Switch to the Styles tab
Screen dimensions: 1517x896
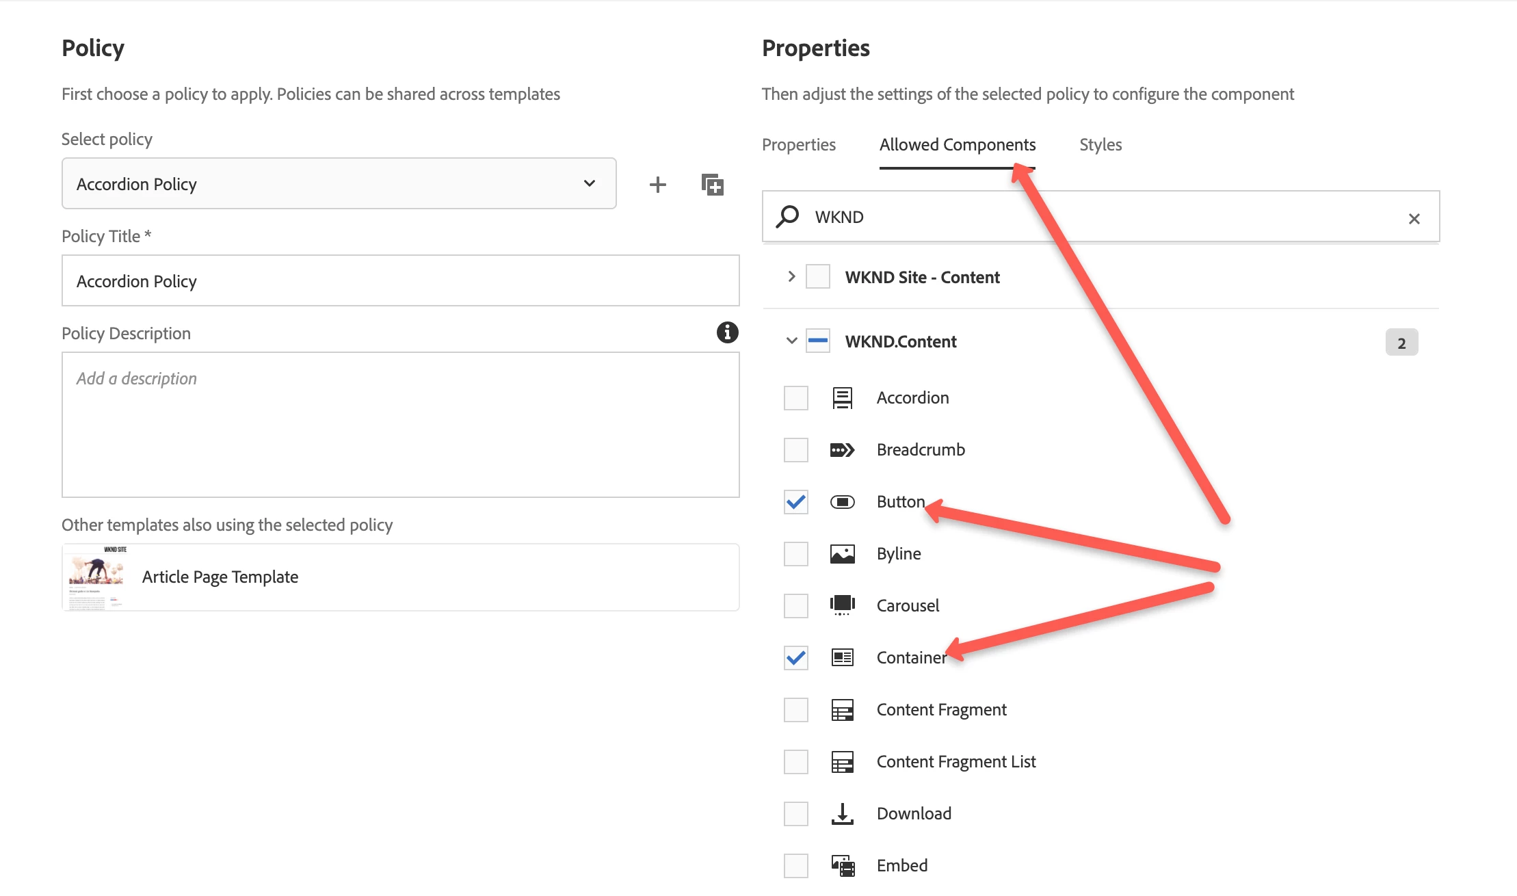(1100, 144)
